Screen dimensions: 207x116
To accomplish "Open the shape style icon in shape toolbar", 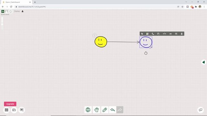I will (x=147, y=34).
